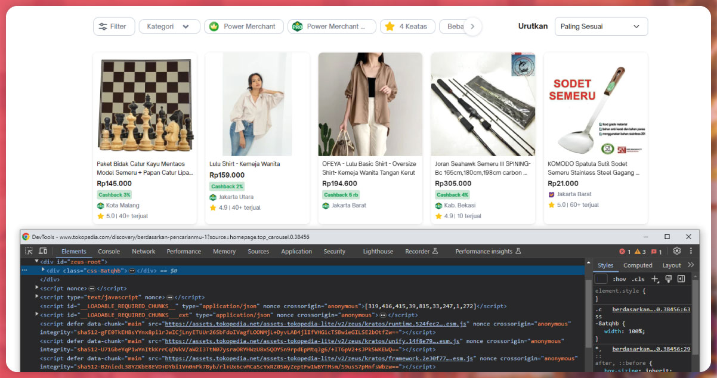This screenshot has height=378, width=717.
Task: Expand the css-8atqhb div node
Action: click(x=43, y=270)
